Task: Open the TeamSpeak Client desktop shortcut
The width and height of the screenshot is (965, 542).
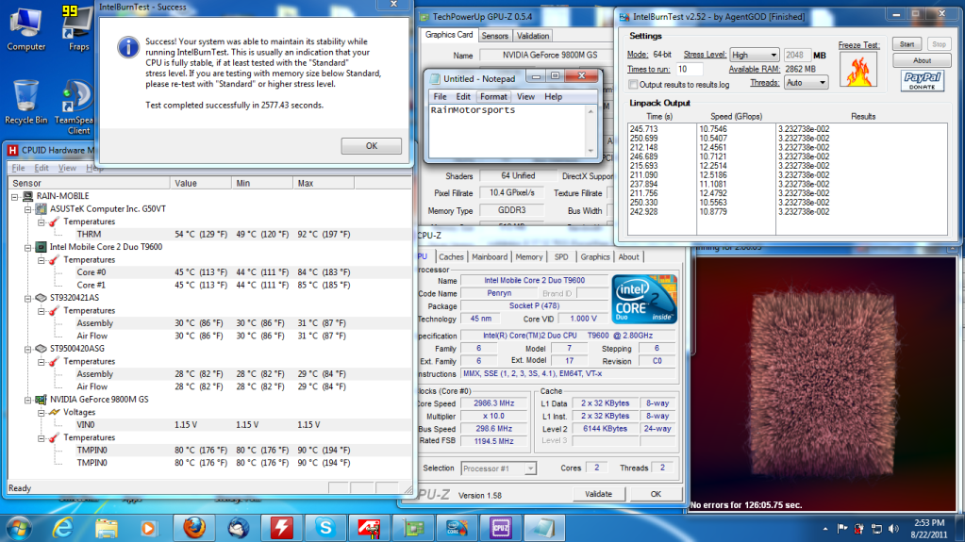Action: tap(77, 106)
